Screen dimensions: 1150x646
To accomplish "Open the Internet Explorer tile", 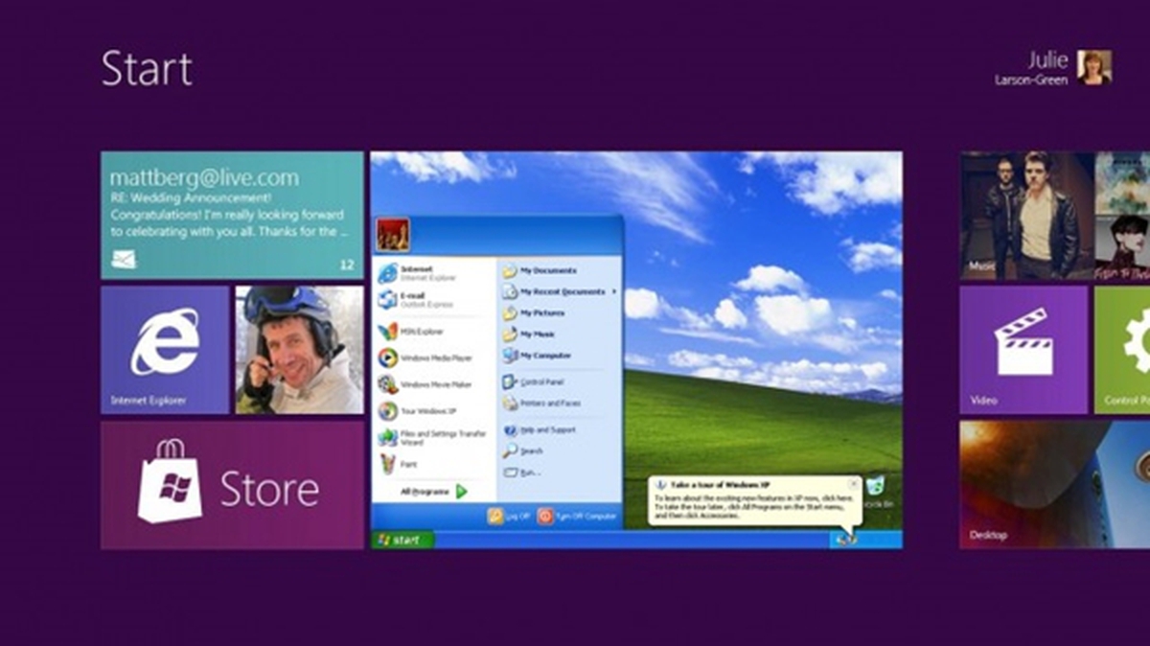I will point(165,350).
